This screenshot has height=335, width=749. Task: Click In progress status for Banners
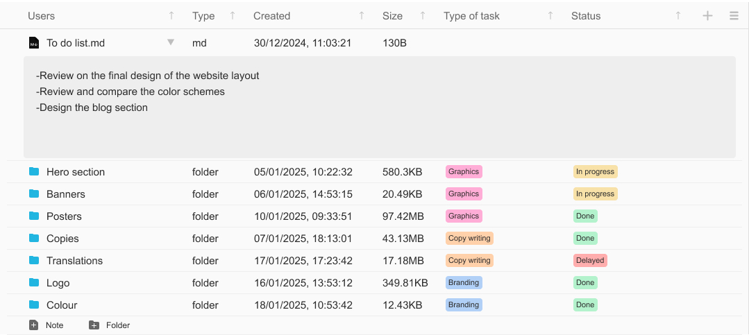(x=595, y=194)
